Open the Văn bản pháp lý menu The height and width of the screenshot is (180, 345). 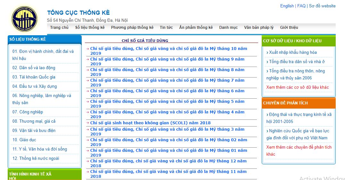coord(259,28)
